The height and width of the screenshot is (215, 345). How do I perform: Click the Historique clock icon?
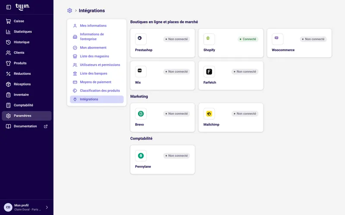(8, 42)
